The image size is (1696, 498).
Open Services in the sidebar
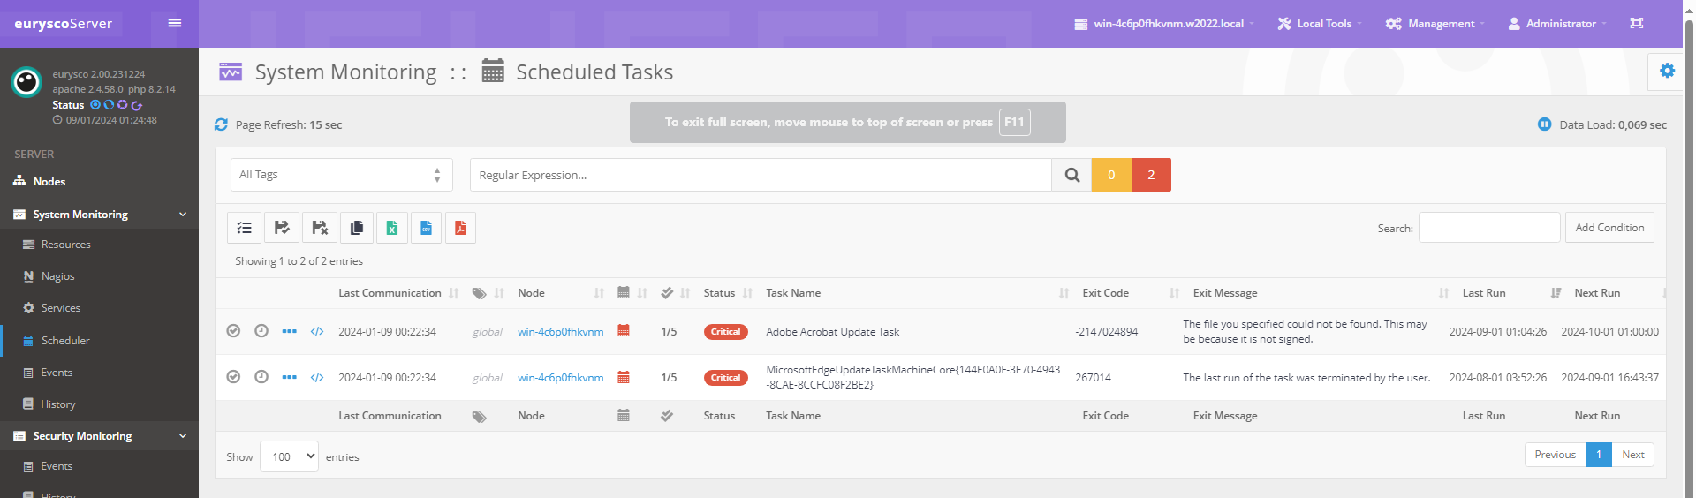[x=61, y=308]
